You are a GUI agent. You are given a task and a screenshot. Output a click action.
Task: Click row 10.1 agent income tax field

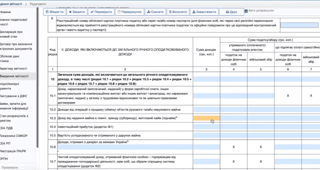pyautogui.click(x=234, y=96)
